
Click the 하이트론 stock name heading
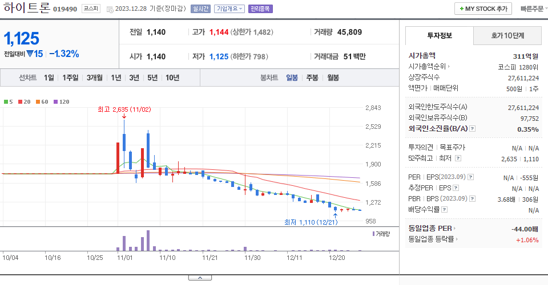[27, 7]
